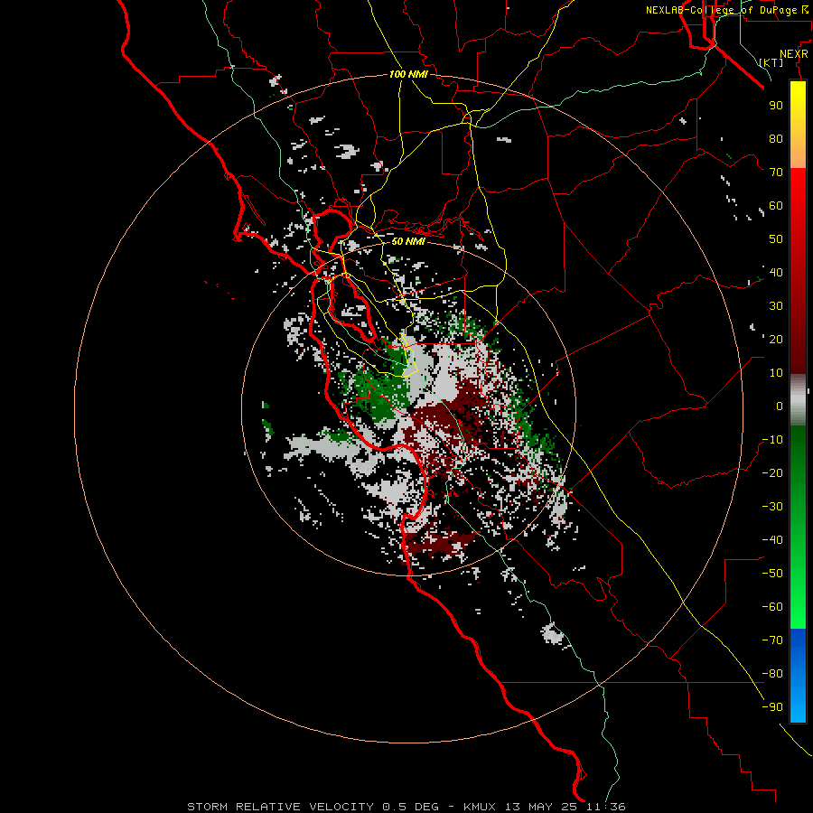The height and width of the screenshot is (813, 813).
Task: Select the light blue color bar segment near -90
Action: 798,703
